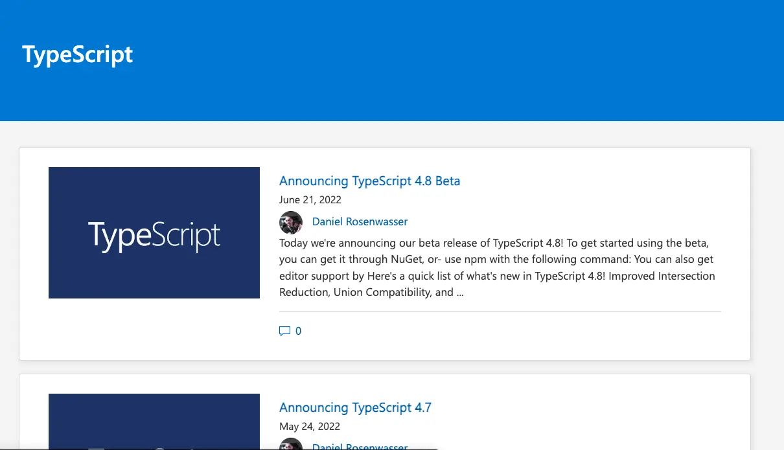Open Daniel Rosenwasser's author page from the 4.8 post
This screenshot has height=450, width=784.
click(360, 221)
